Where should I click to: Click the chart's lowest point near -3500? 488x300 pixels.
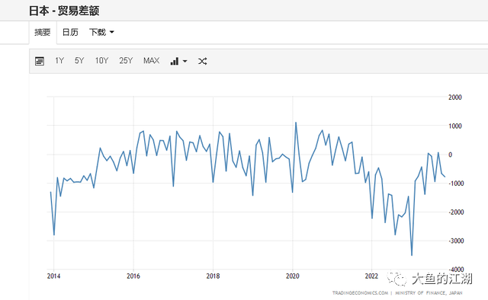pyautogui.click(x=412, y=256)
